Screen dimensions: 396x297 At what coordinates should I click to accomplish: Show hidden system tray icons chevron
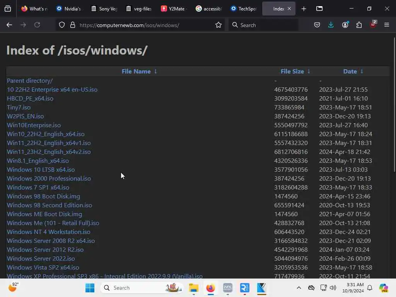pyautogui.click(x=299, y=288)
